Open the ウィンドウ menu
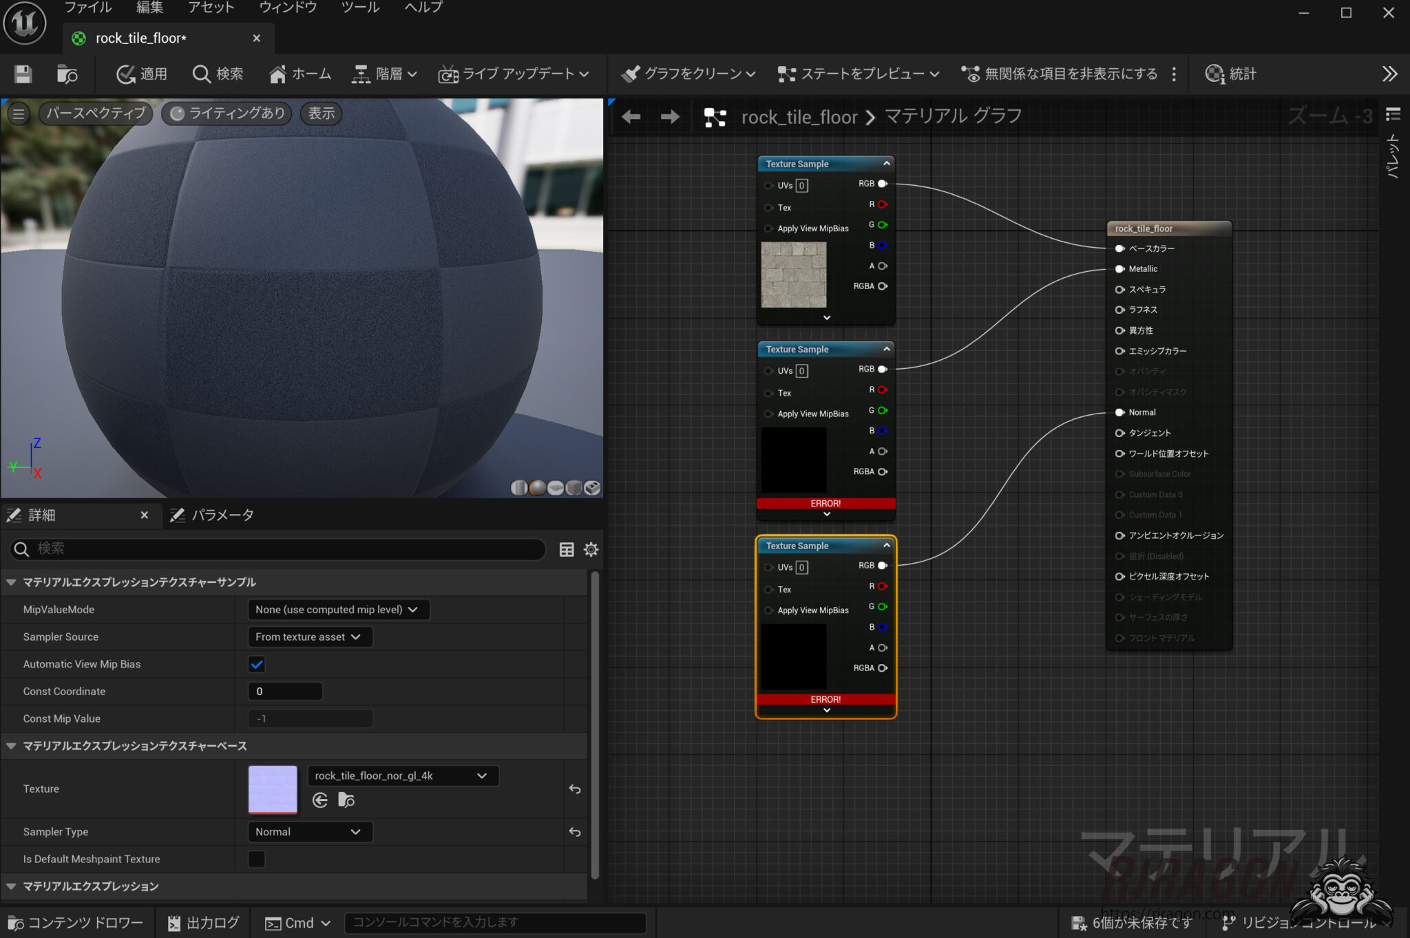Viewport: 1410px width, 938px height. tap(287, 8)
